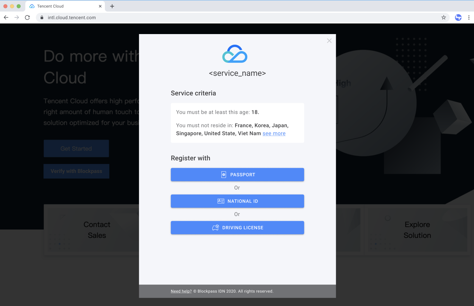
Task: Expand the restricted countries via see more
Action: (274, 133)
